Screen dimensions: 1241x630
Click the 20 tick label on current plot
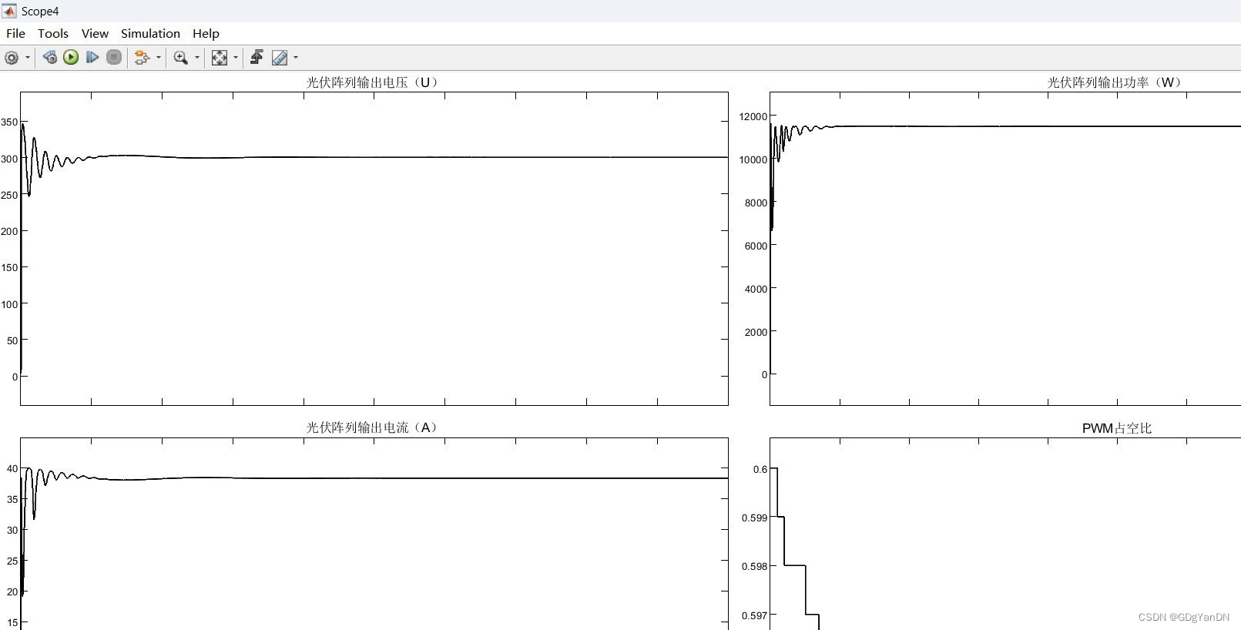click(12, 592)
